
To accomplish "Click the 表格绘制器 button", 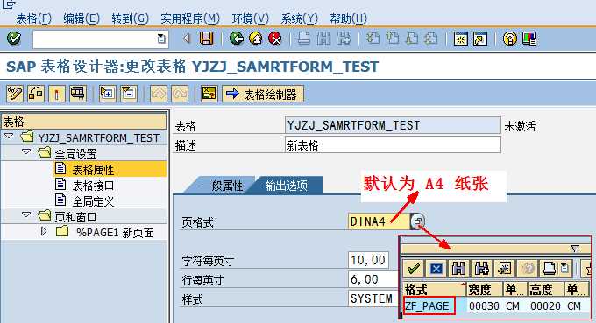I will coord(263,94).
